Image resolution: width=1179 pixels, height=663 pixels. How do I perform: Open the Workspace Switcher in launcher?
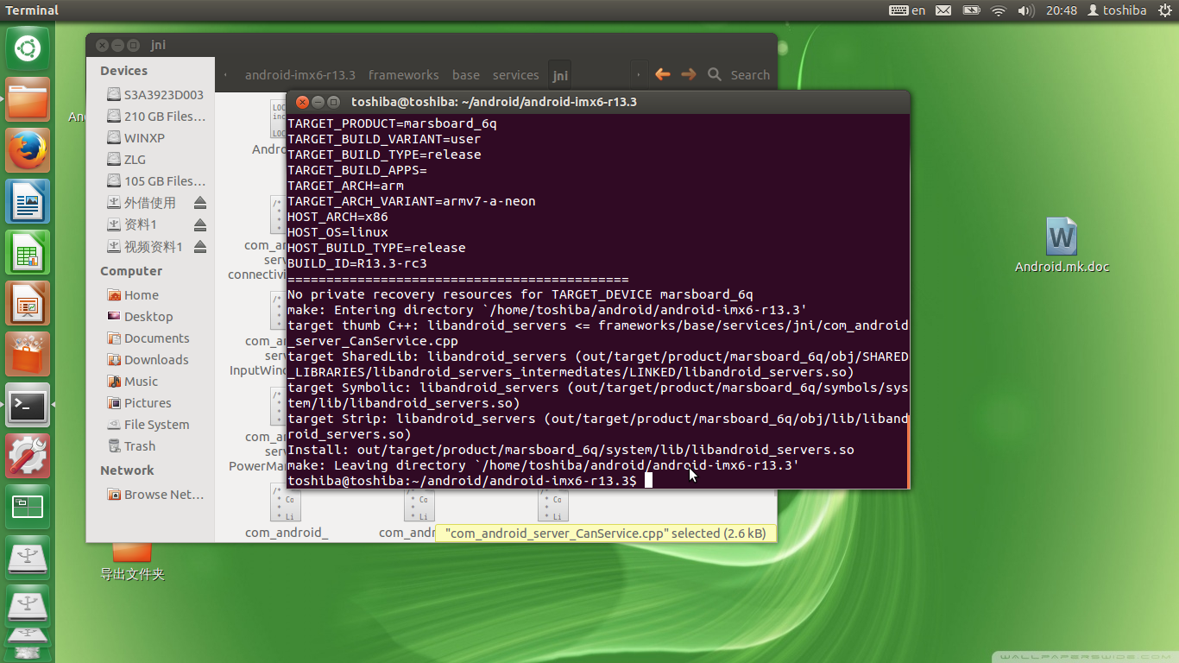(28, 507)
